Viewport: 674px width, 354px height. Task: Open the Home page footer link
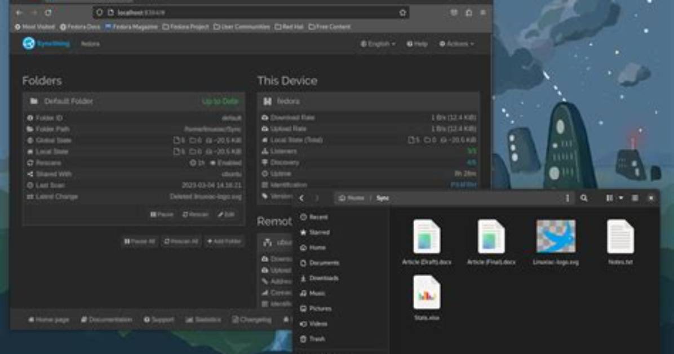(x=48, y=320)
